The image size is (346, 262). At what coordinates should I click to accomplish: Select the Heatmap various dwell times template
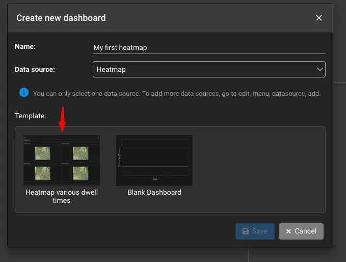[x=62, y=161]
